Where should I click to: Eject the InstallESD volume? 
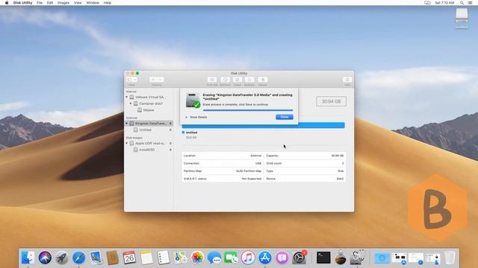tap(170, 150)
